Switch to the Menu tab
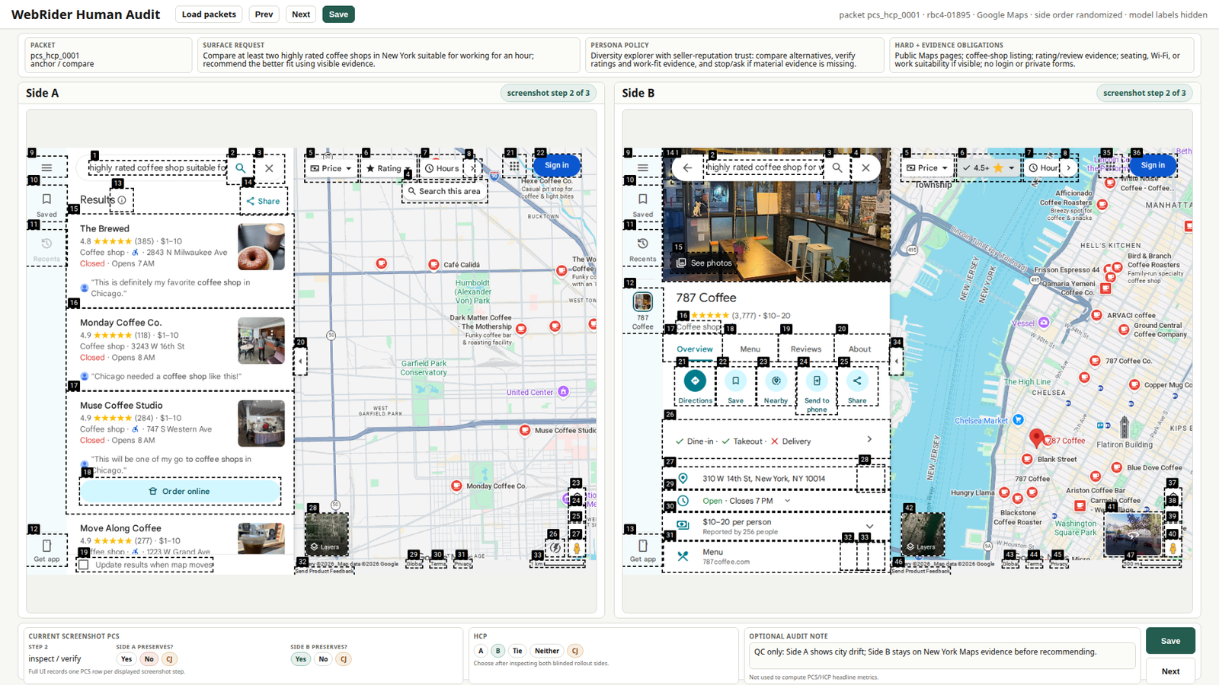 click(750, 349)
